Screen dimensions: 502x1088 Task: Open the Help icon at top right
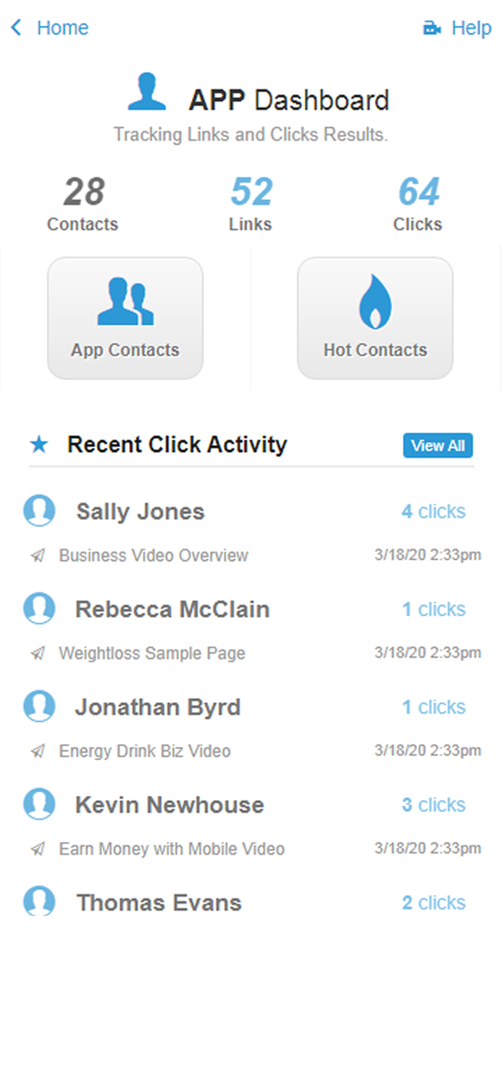point(431,27)
